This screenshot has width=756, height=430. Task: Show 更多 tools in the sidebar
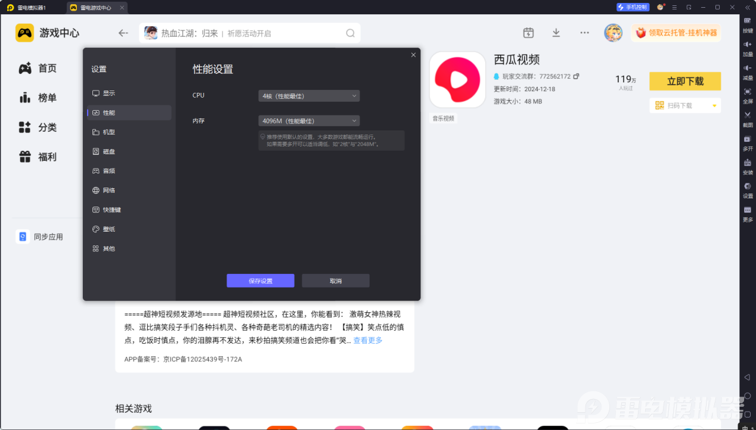[x=748, y=213]
